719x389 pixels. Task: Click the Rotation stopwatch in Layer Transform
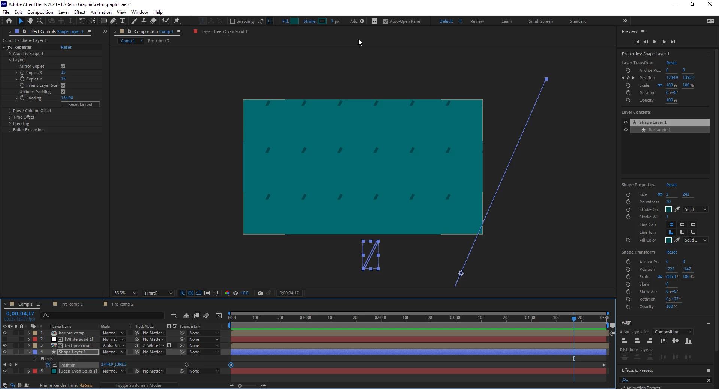tap(628, 93)
